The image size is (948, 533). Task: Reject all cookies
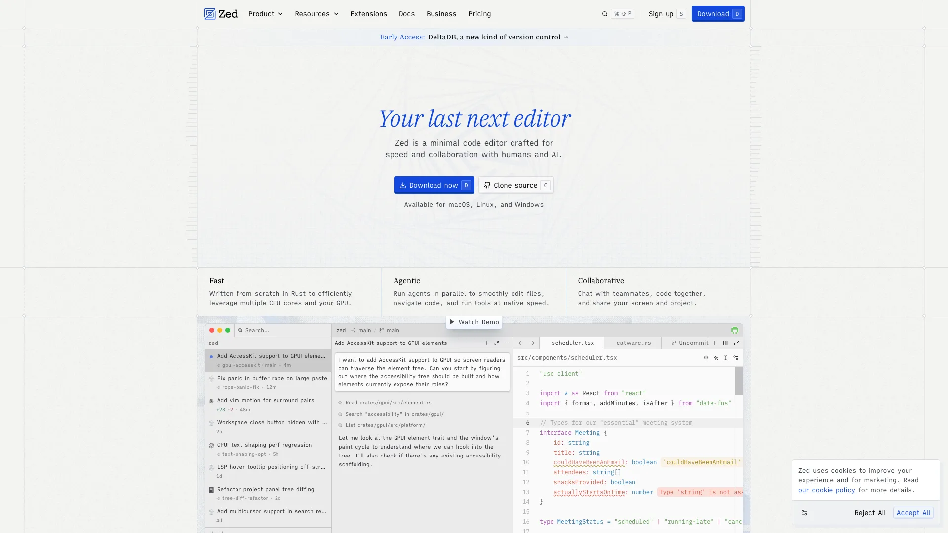(870, 513)
